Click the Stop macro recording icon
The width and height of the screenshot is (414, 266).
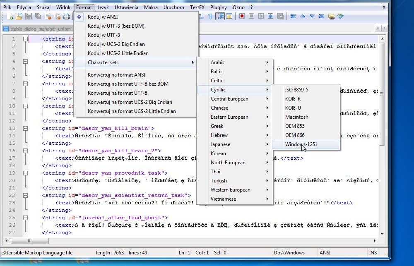251,17
